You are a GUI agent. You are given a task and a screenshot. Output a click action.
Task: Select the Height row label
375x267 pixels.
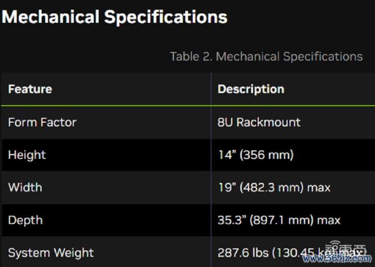[x=27, y=155]
